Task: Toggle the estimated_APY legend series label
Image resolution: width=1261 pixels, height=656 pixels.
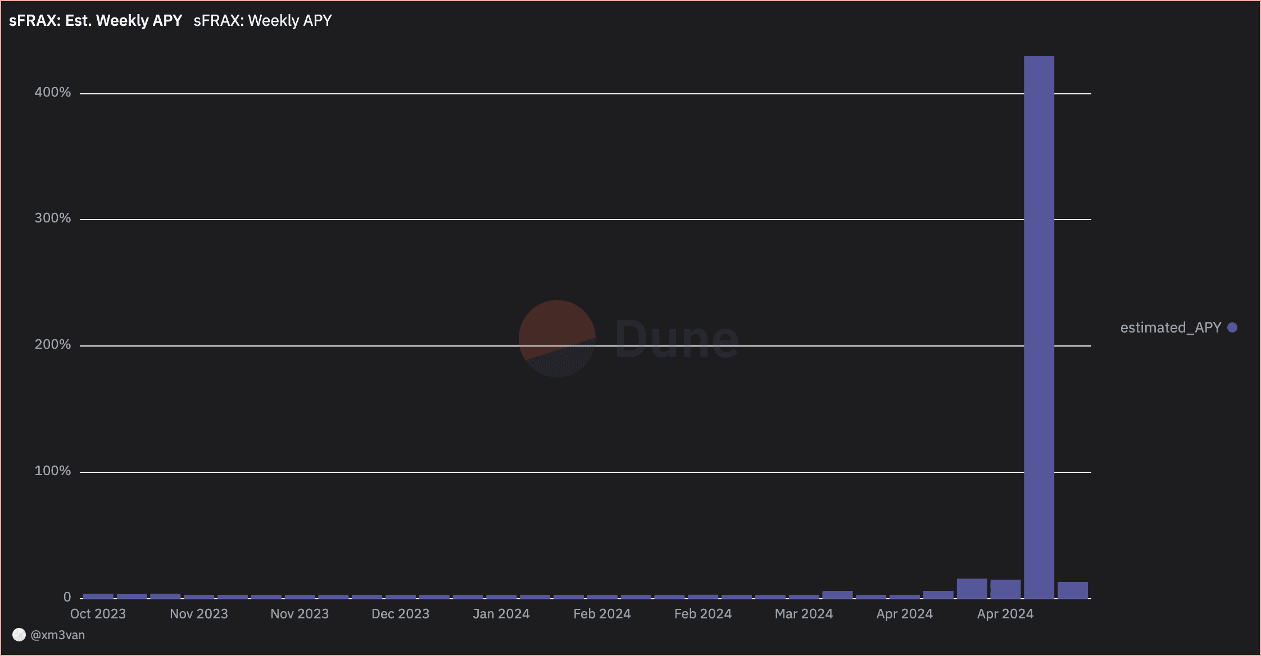Action: [1171, 327]
